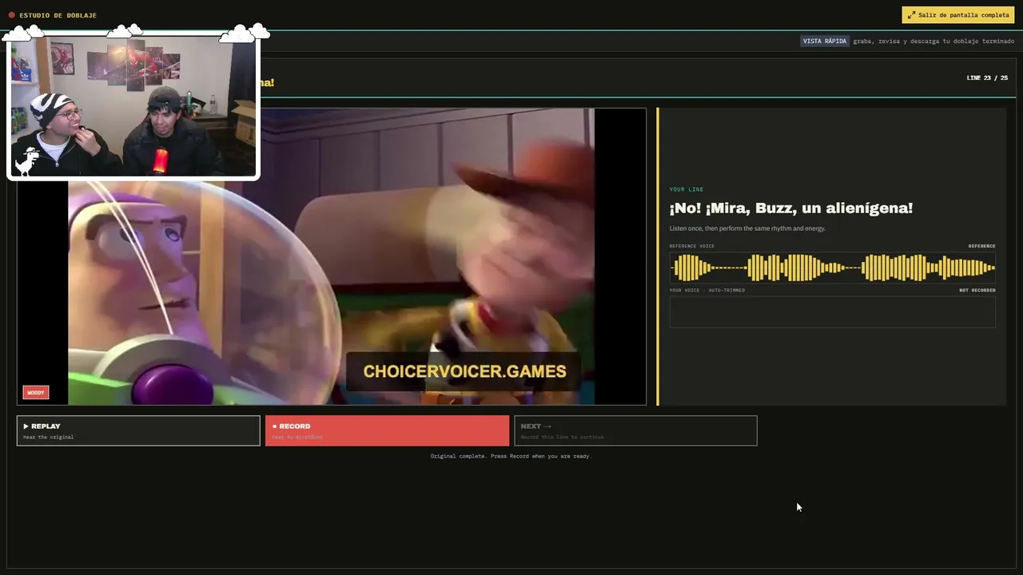Click the "ESTUDIO DE DOBLAJE" title
Screen dimensions: 1023x575
point(58,15)
